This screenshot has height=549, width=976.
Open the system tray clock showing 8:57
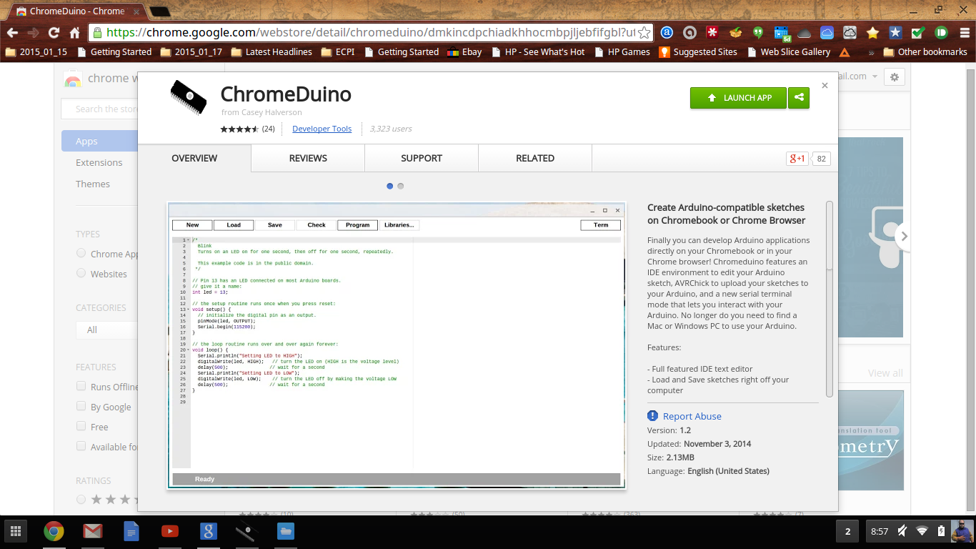(x=880, y=531)
